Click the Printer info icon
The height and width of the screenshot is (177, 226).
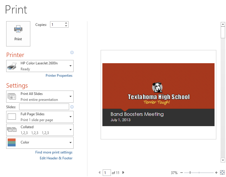[x=72, y=53]
